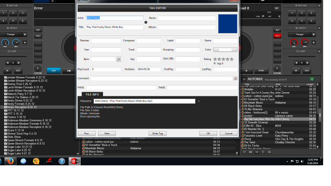The image size is (331, 186).
Task: Click first icon in Automix bottom toolbar
Action: pos(244,152)
